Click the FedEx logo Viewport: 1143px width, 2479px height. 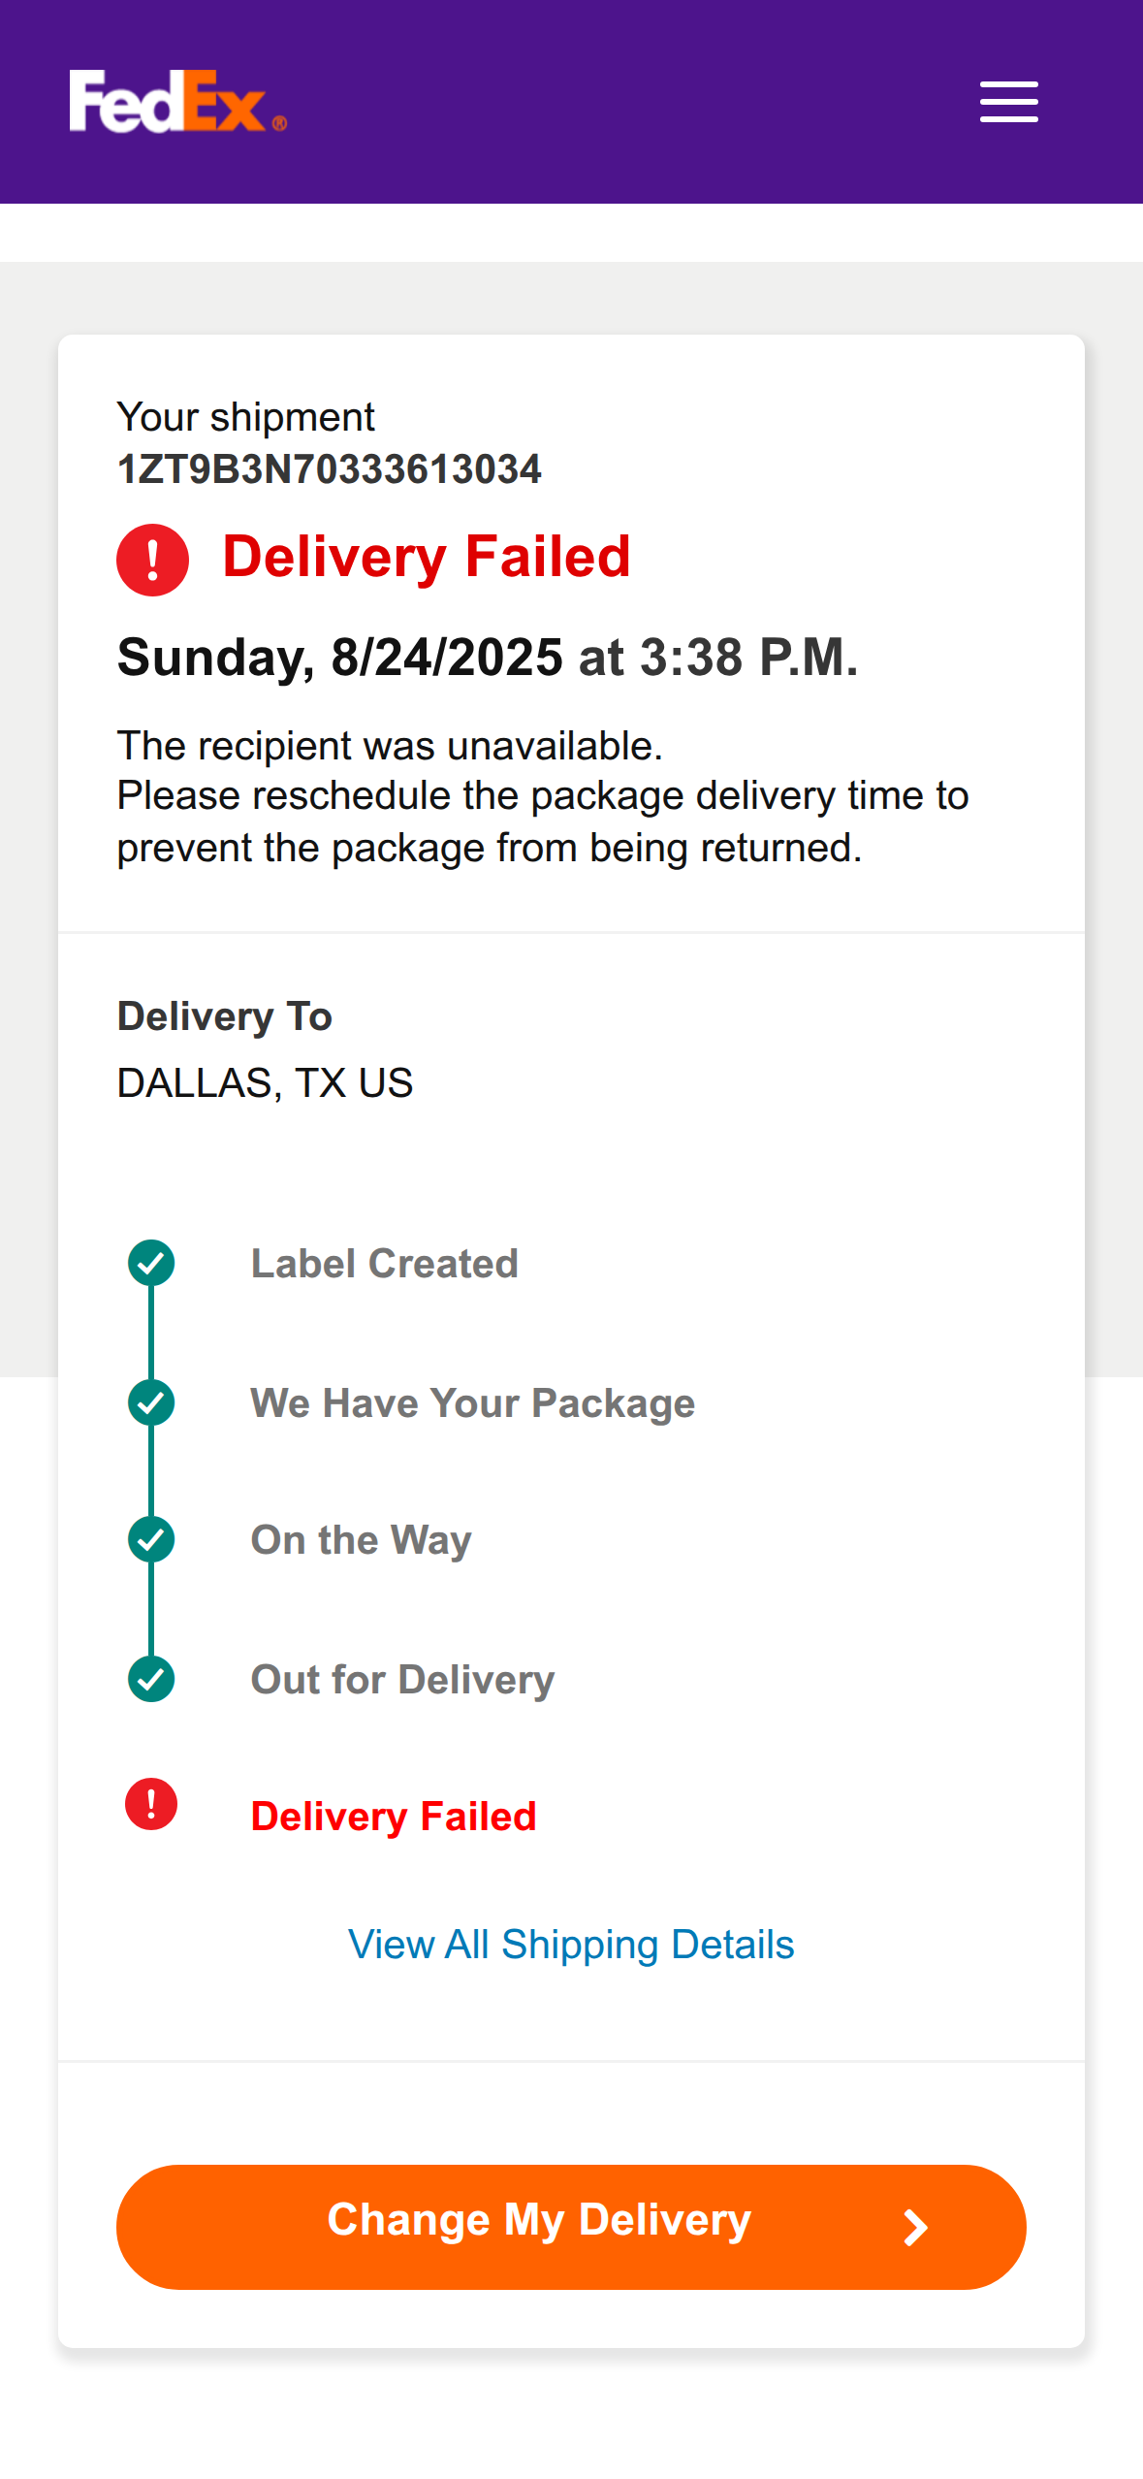177,101
